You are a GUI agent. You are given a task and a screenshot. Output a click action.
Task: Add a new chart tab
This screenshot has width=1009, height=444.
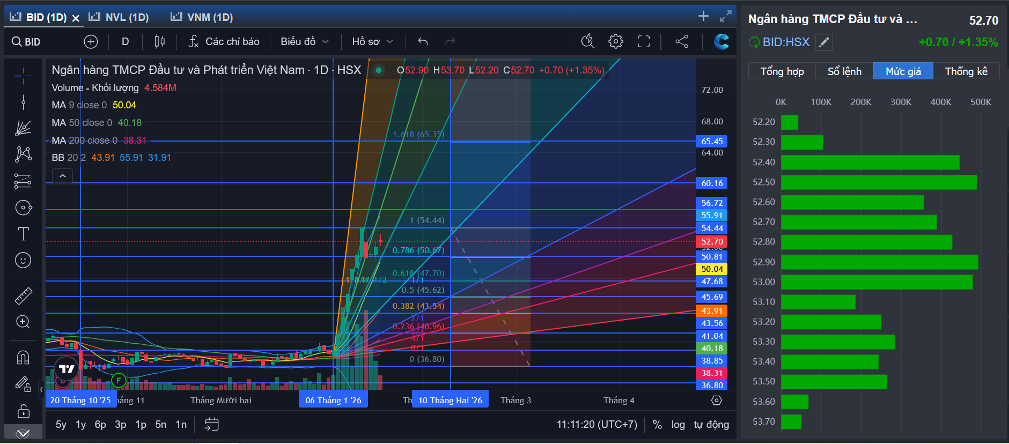[x=704, y=16]
